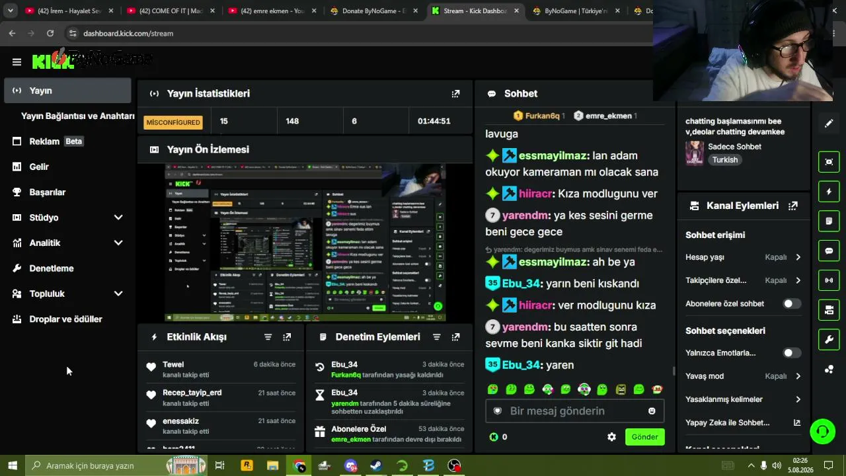Click enessakiz follower entry

[x=181, y=421]
